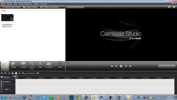Zoom out the timeline magnifier
177x100 pixels.
(23, 73)
